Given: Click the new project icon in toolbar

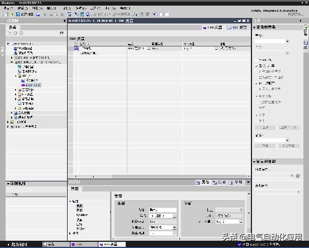Looking at the screenshot, I should pyautogui.click(x=7, y=15).
